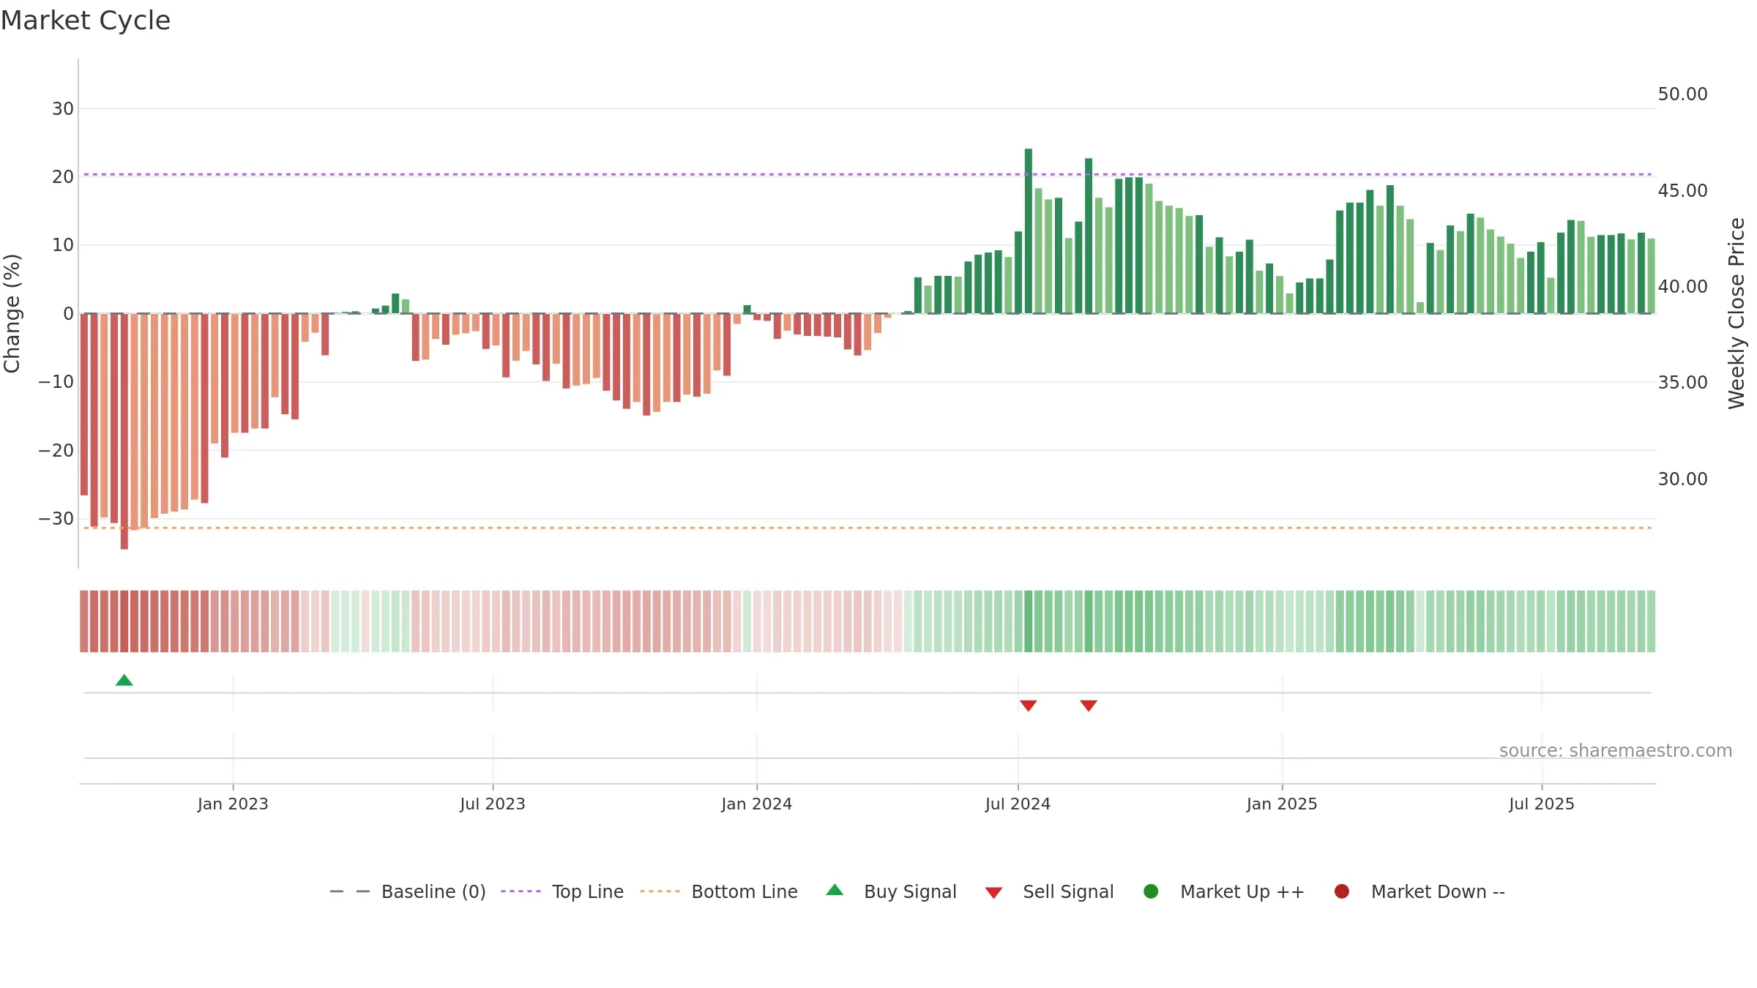Viewport: 1757px width, 988px height.
Task: Click the Jul 2023 axis label
Action: click(x=493, y=804)
